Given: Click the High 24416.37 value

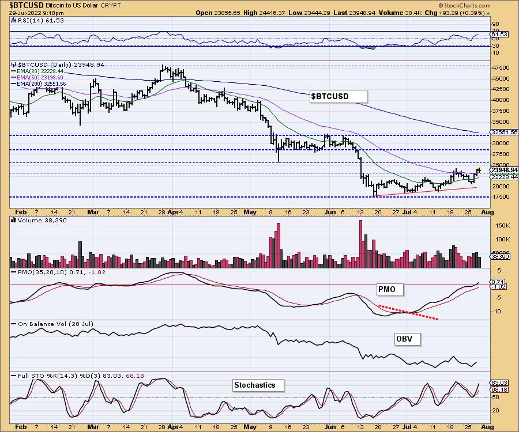Looking at the screenshot, I should tap(264, 13).
